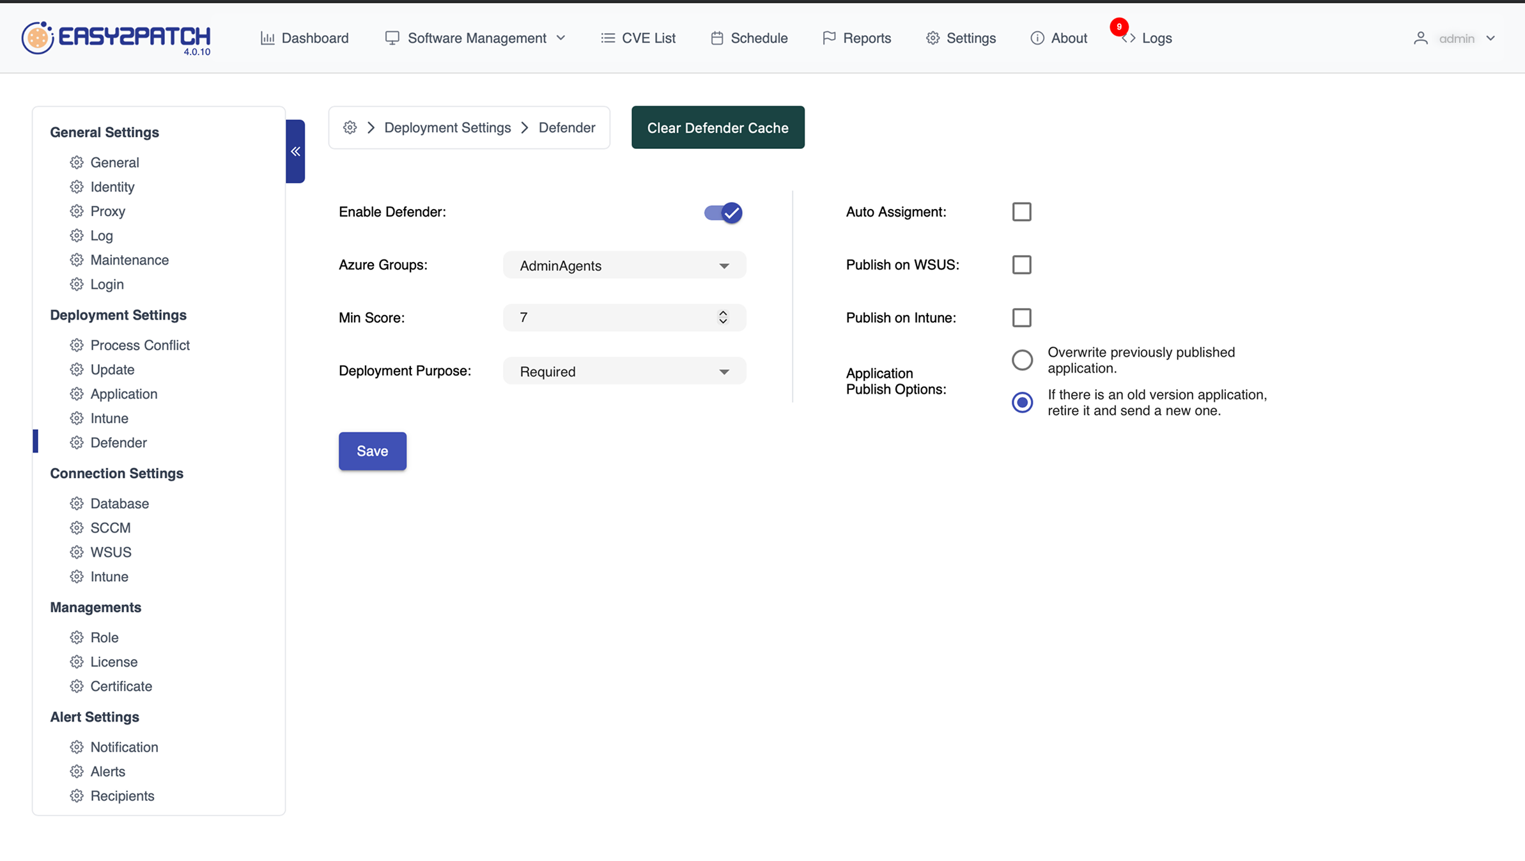Screen dimensions: 1525x861
Task: Click the Easy2Patch logo
Action: [x=116, y=38]
